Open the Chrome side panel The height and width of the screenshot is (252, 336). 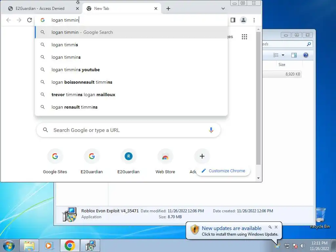233,20
